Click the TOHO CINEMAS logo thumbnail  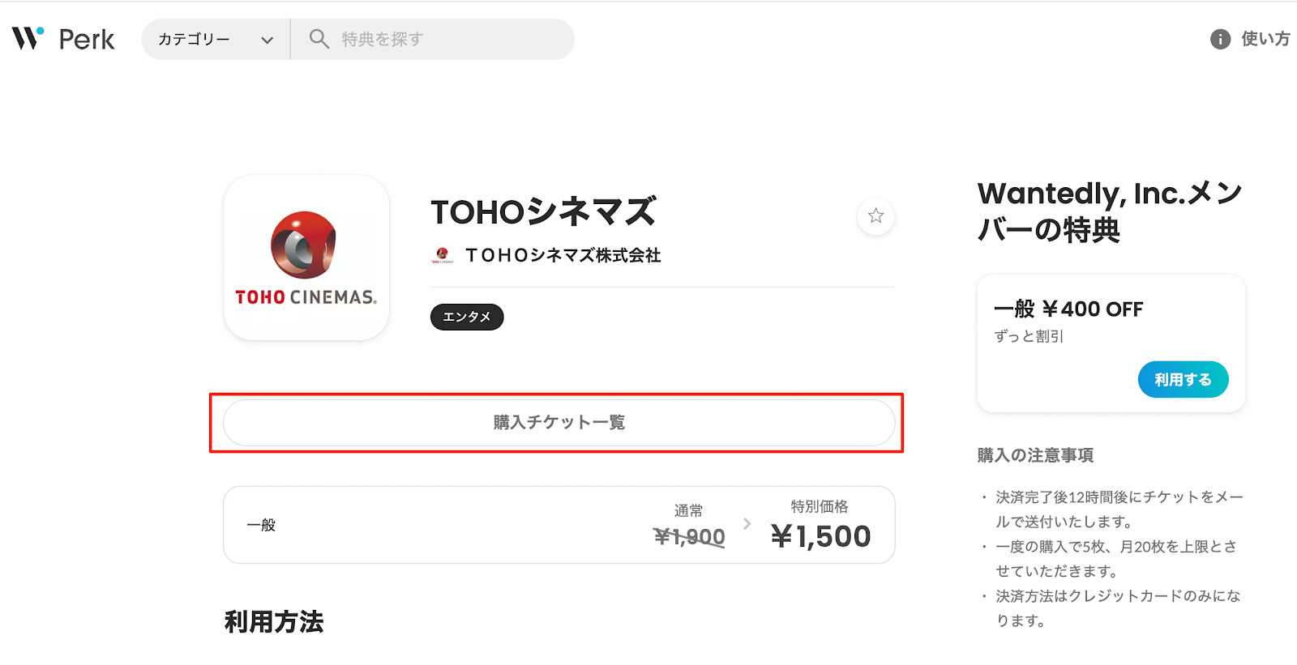tap(306, 258)
